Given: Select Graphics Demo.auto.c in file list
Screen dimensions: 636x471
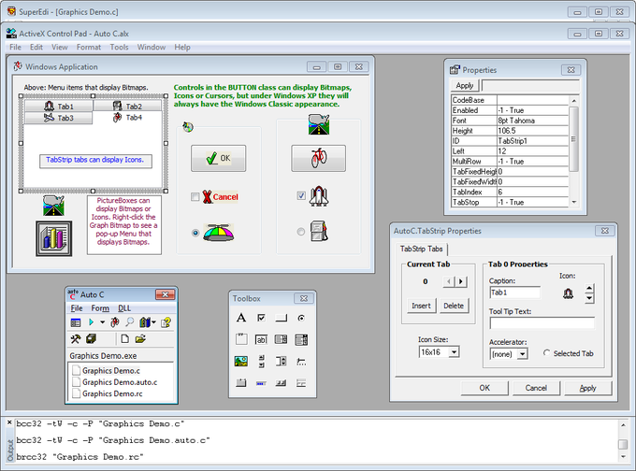Looking at the screenshot, I should point(120,382).
